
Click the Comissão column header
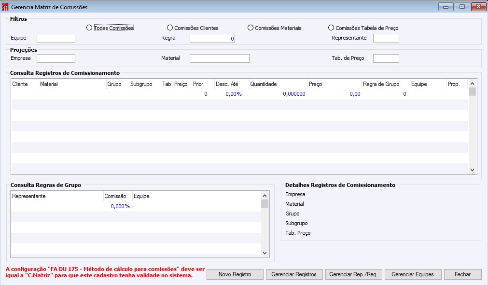[x=115, y=196]
